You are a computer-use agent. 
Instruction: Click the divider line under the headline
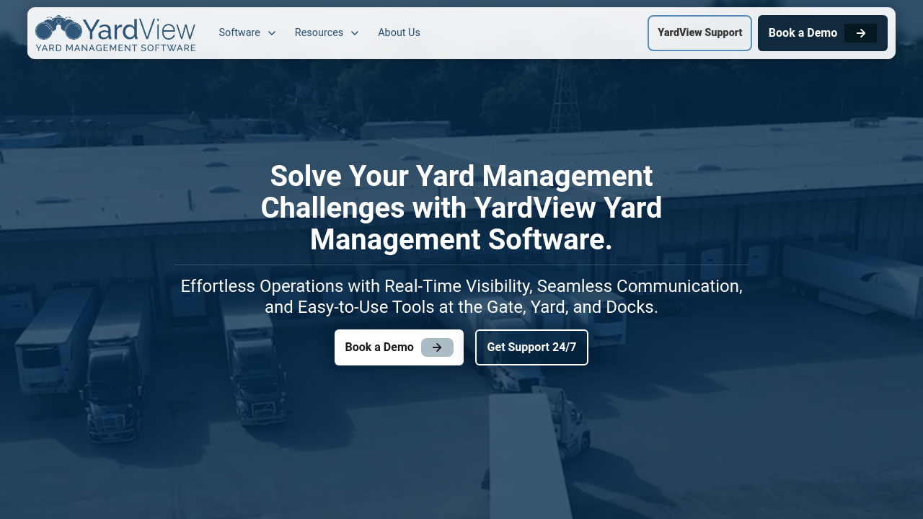tap(461, 265)
